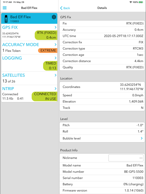Tap the RTK (FIXED) 0.4cm badge

tap(46, 35)
